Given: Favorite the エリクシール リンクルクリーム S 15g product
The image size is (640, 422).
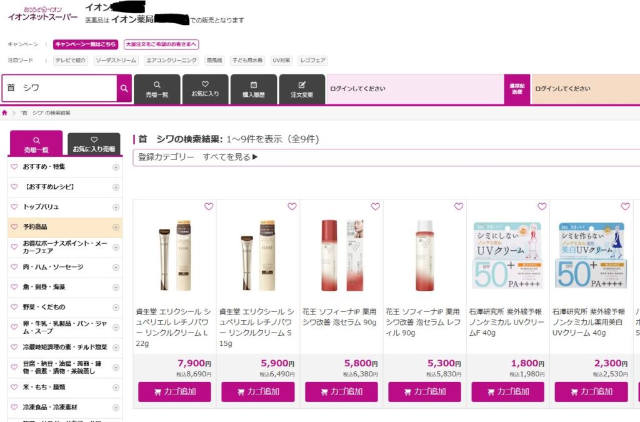Looking at the screenshot, I should coord(292,206).
